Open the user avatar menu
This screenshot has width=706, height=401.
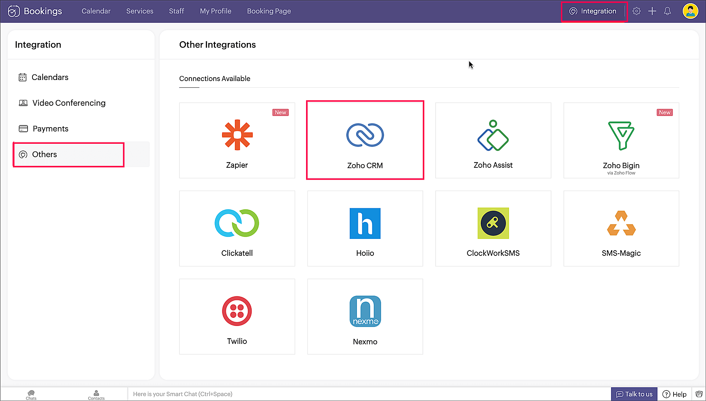click(x=690, y=11)
